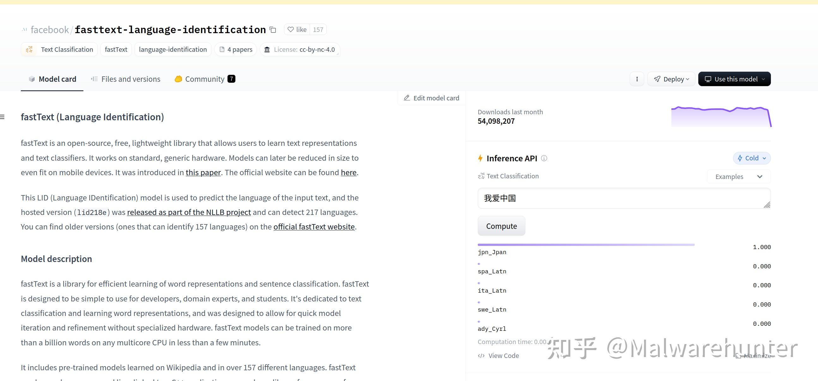Open the three-dot overflow menu
This screenshot has width=818, height=381.
tap(636, 79)
